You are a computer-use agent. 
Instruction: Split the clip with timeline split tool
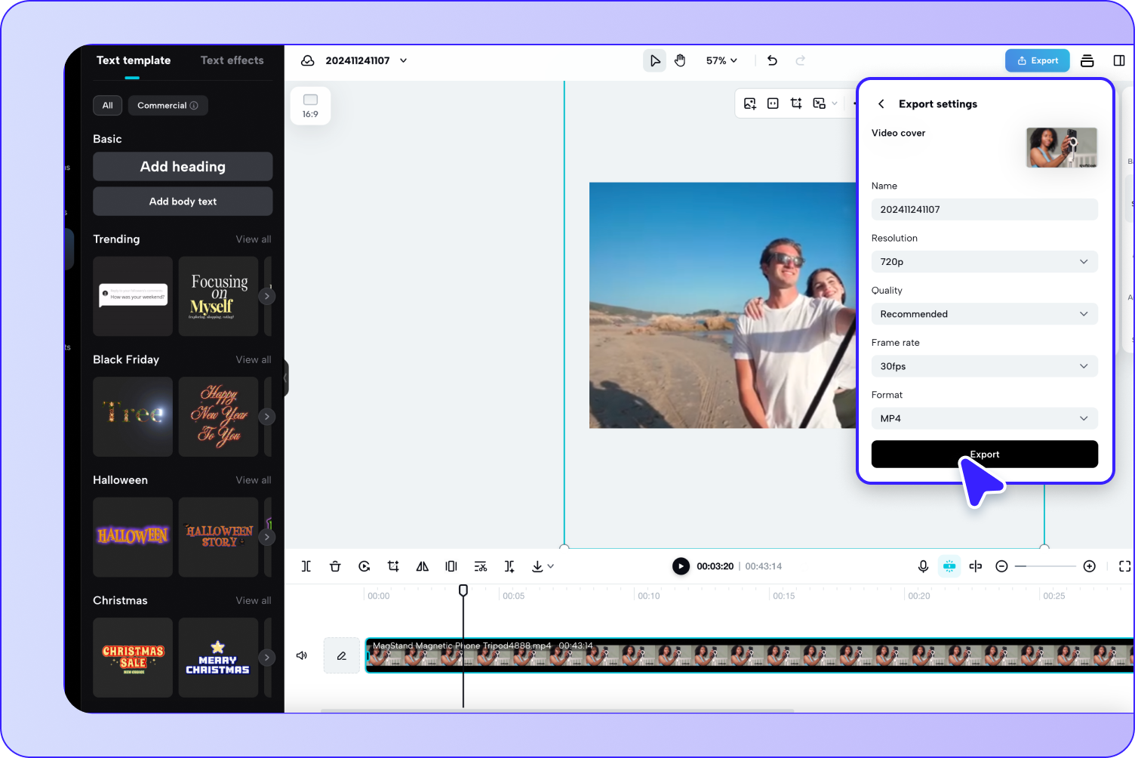[306, 566]
